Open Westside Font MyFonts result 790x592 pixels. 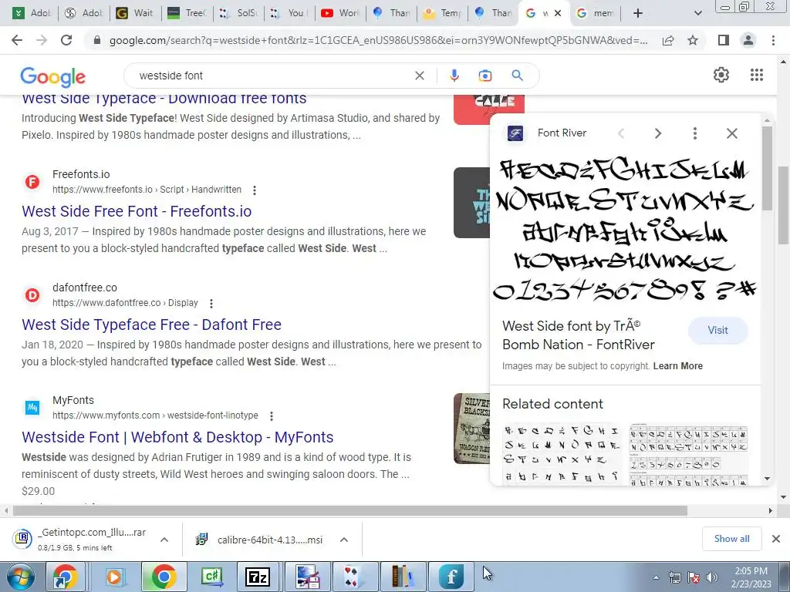click(x=177, y=437)
